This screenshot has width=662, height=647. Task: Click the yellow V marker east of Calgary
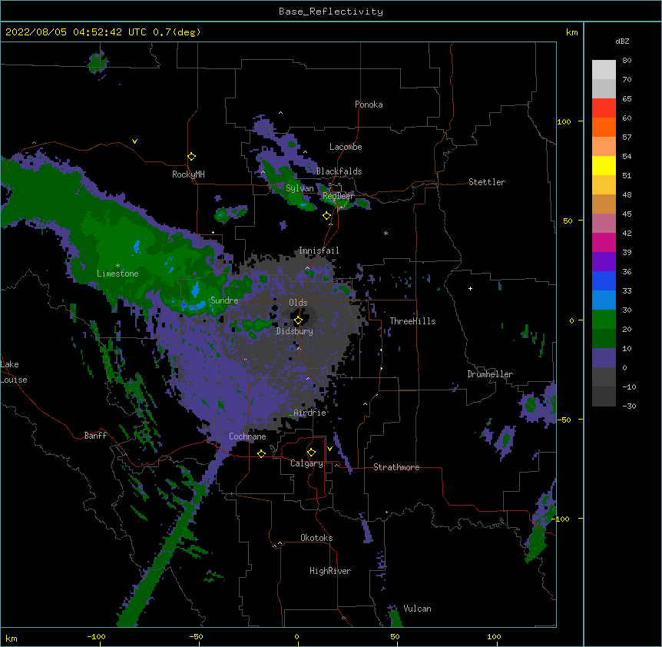[x=329, y=449]
